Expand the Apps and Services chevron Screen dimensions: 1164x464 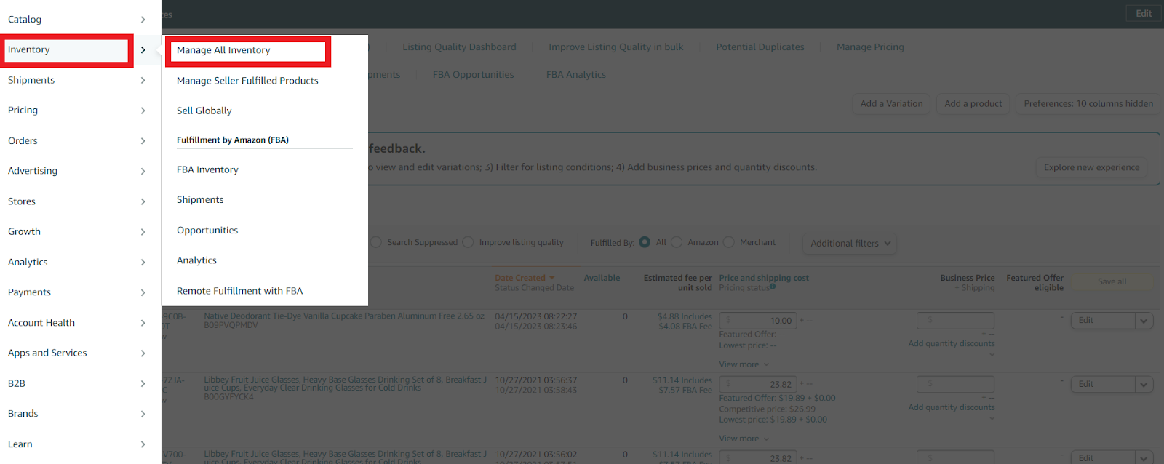143,353
